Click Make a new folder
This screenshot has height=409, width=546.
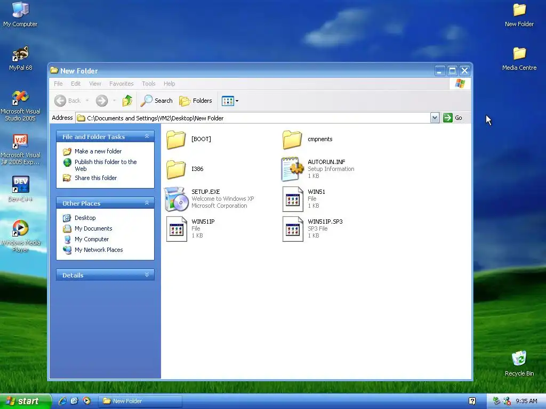[x=98, y=151]
